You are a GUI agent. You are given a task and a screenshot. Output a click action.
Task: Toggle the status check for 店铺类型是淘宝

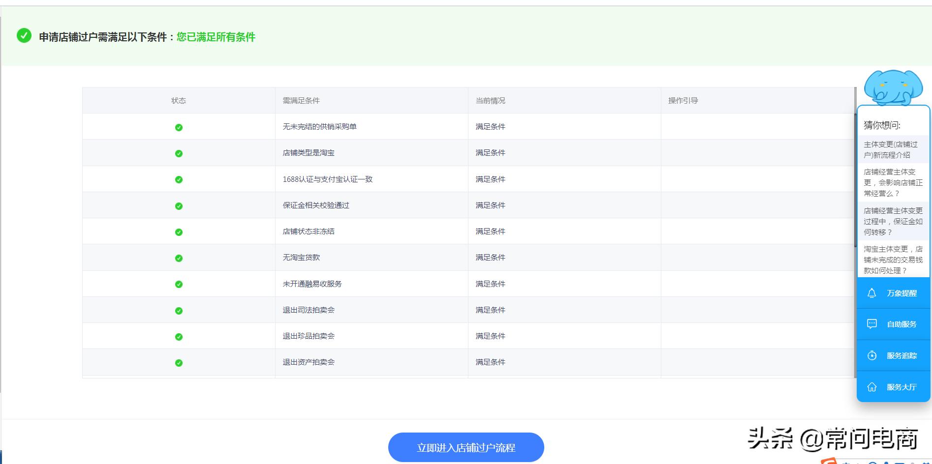179,153
